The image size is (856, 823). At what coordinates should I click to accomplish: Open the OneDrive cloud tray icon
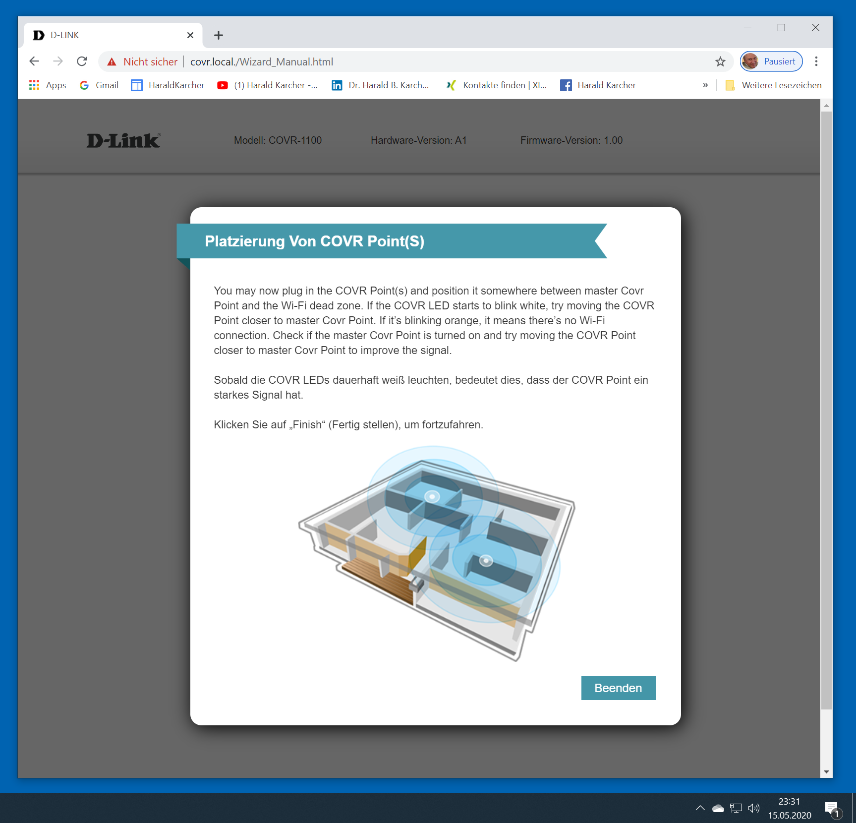(x=718, y=808)
